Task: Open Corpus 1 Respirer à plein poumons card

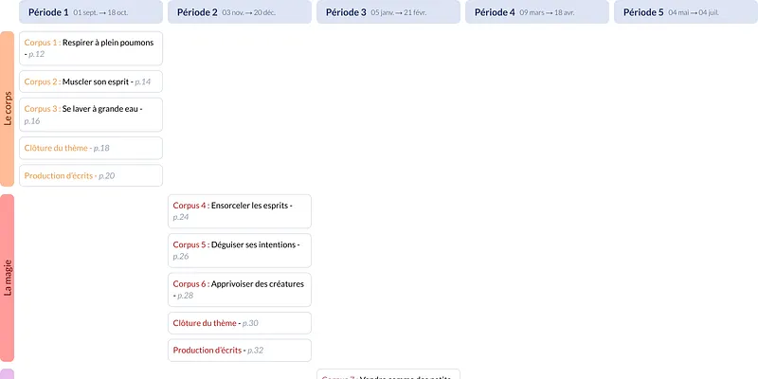Action: tap(91, 48)
